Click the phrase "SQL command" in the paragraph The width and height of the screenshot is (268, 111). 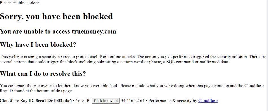[178, 62]
